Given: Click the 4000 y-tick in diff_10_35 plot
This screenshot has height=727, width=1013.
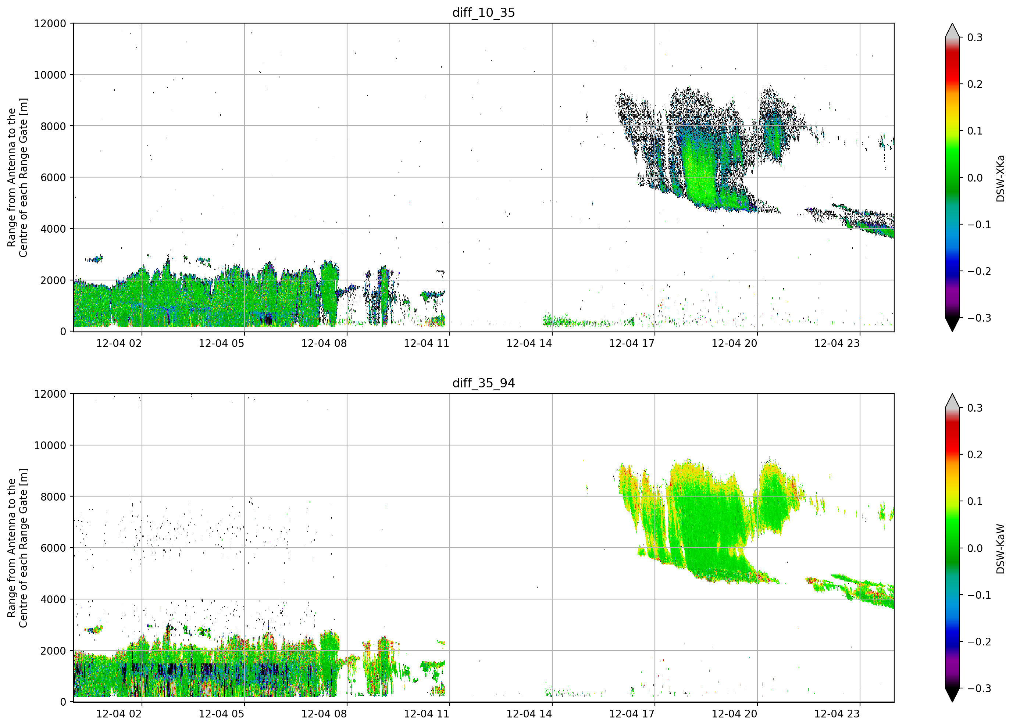Looking at the screenshot, I should click(53, 229).
